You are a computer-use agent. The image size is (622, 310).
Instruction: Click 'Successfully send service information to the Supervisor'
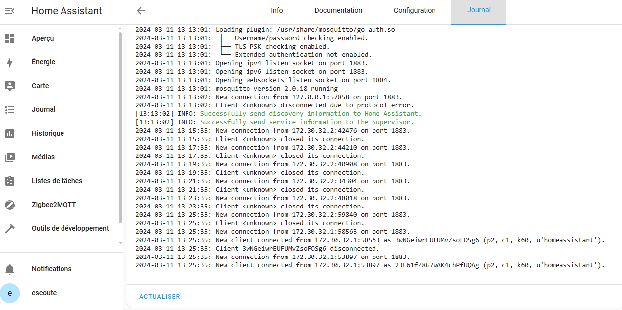point(274,122)
